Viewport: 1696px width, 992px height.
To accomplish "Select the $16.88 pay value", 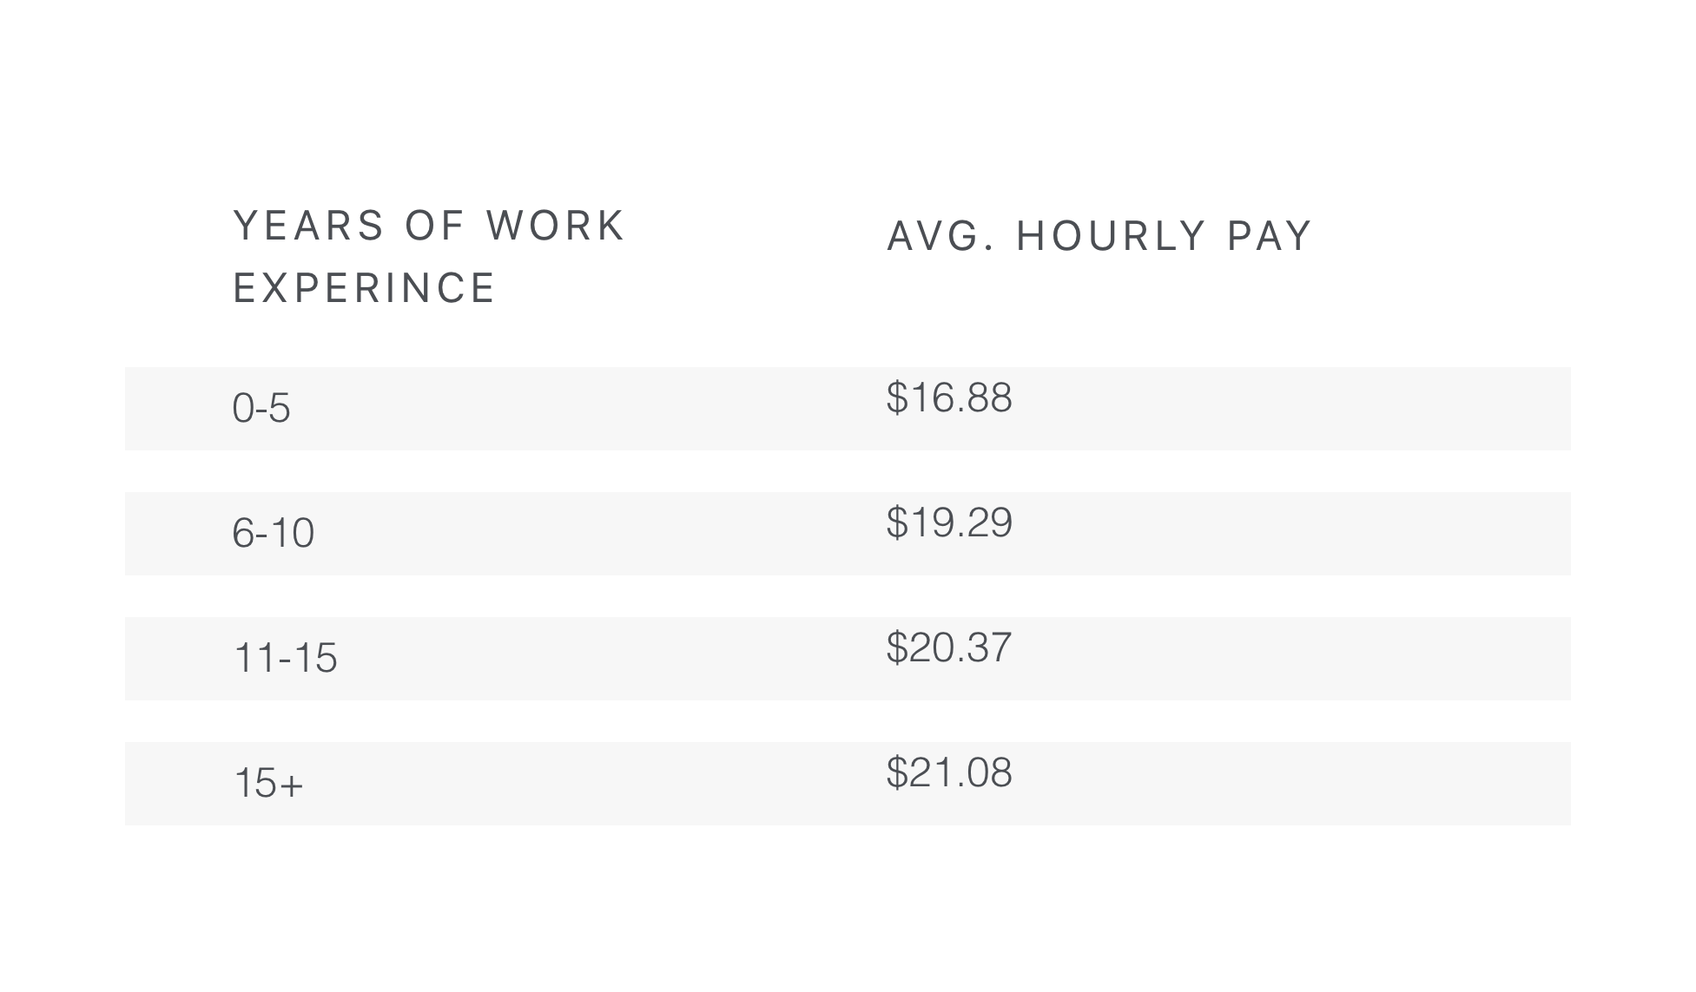I will tap(949, 397).
